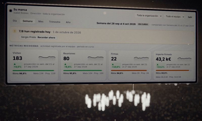
Task: Click the green up-arrow on the Visitas card
Action: point(15,64)
